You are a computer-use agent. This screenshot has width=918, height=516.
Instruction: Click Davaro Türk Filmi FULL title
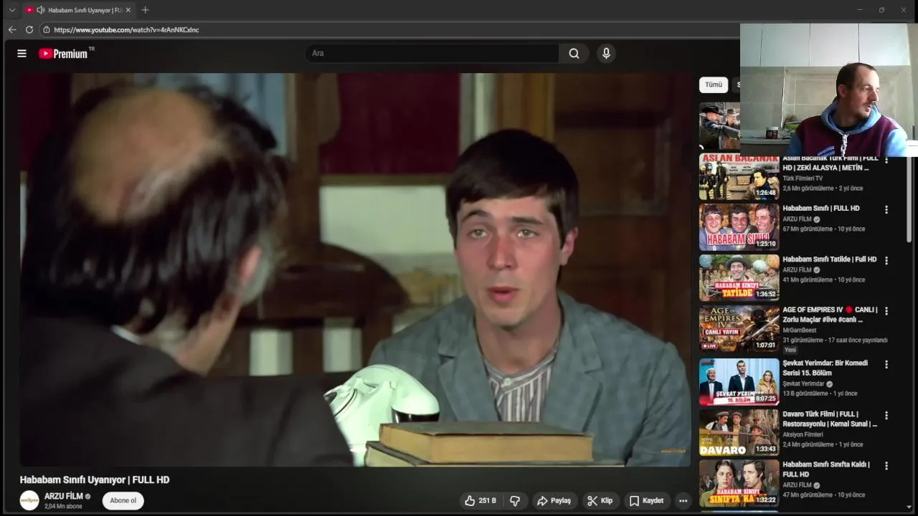(x=830, y=419)
